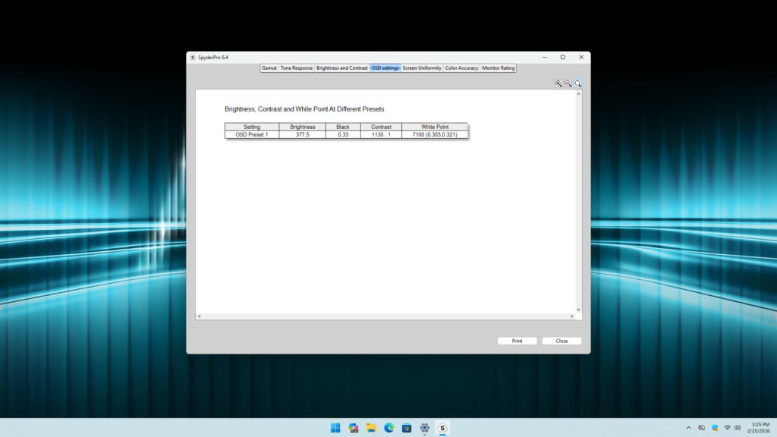Launch File Explorer from the taskbar

click(371, 428)
